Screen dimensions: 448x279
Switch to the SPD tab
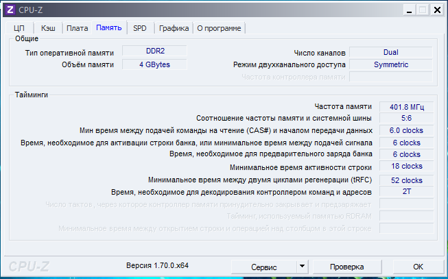[140, 28]
